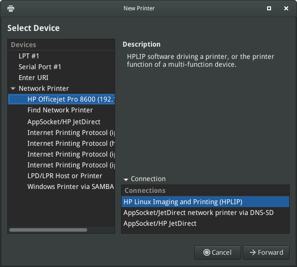
Task: Click the Connections column header
Action: coord(205,190)
